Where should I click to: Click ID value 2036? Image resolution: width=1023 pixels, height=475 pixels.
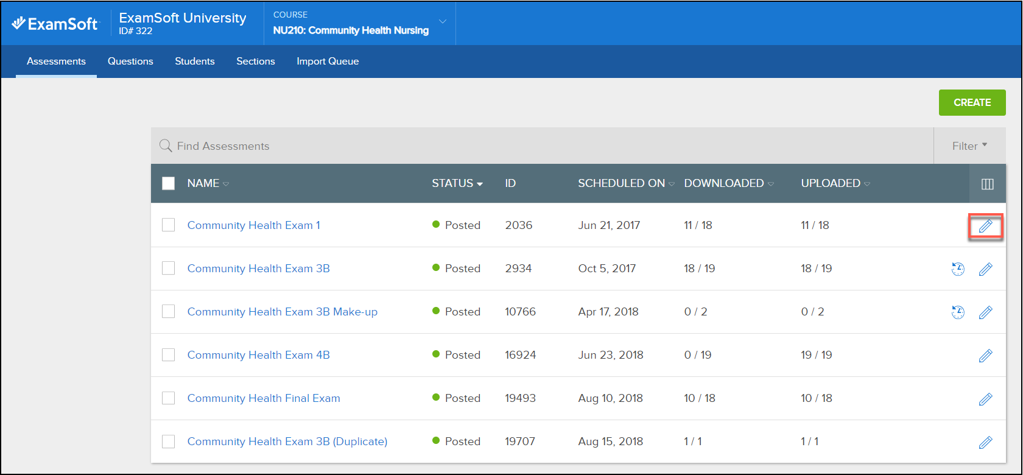click(519, 225)
